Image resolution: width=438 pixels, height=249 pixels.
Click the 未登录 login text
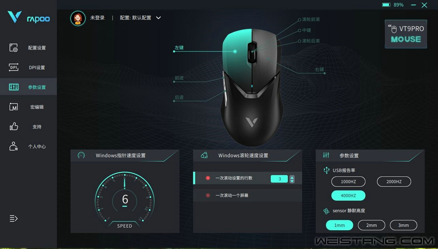pos(98,18)
